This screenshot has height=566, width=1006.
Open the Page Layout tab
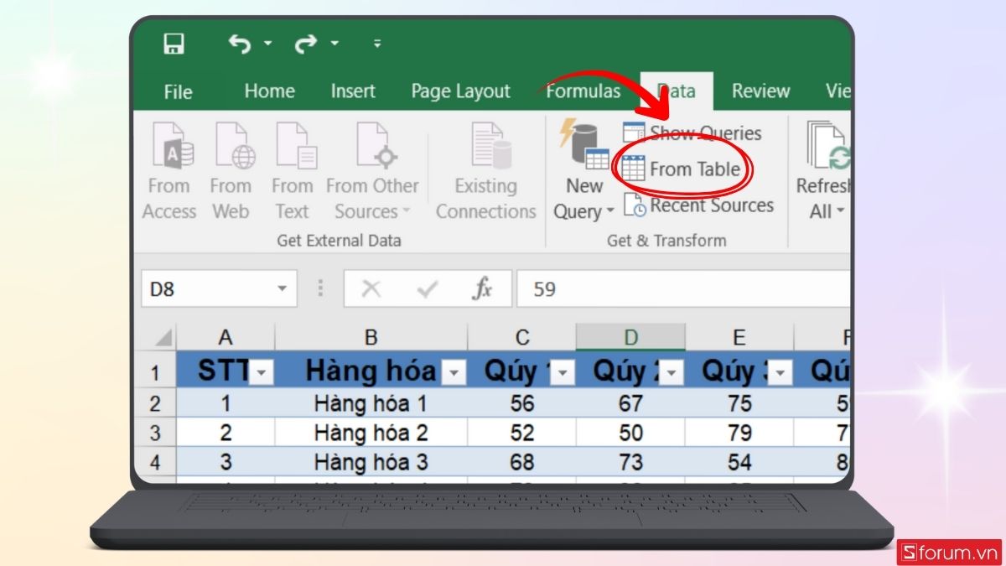pyautogui.click(x=460, y=91)
